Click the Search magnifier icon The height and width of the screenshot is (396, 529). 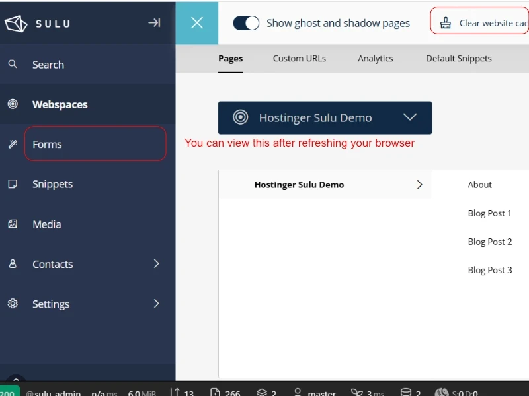[x=13, y=64]
